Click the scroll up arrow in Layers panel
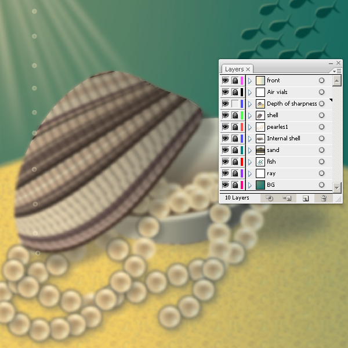This screenshot has width=348, height=348. [336, 81]
